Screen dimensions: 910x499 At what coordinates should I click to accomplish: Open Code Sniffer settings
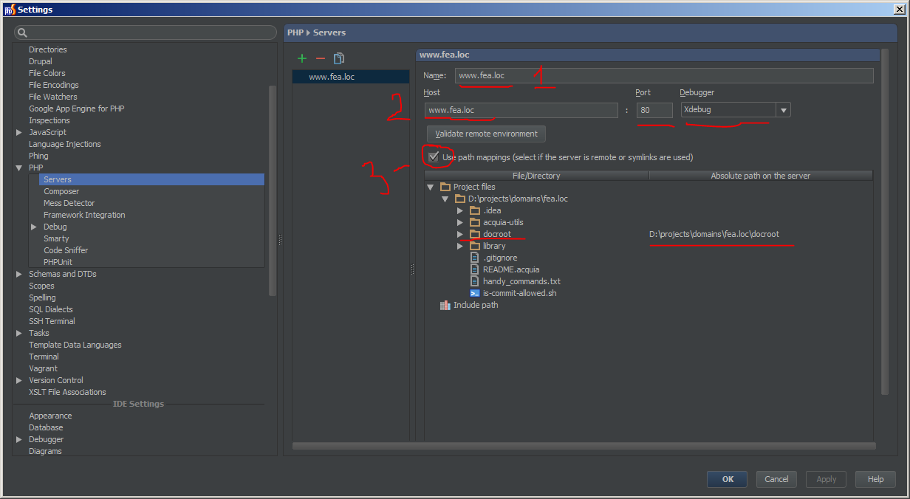pyautogui.click(x=66, y=250)
